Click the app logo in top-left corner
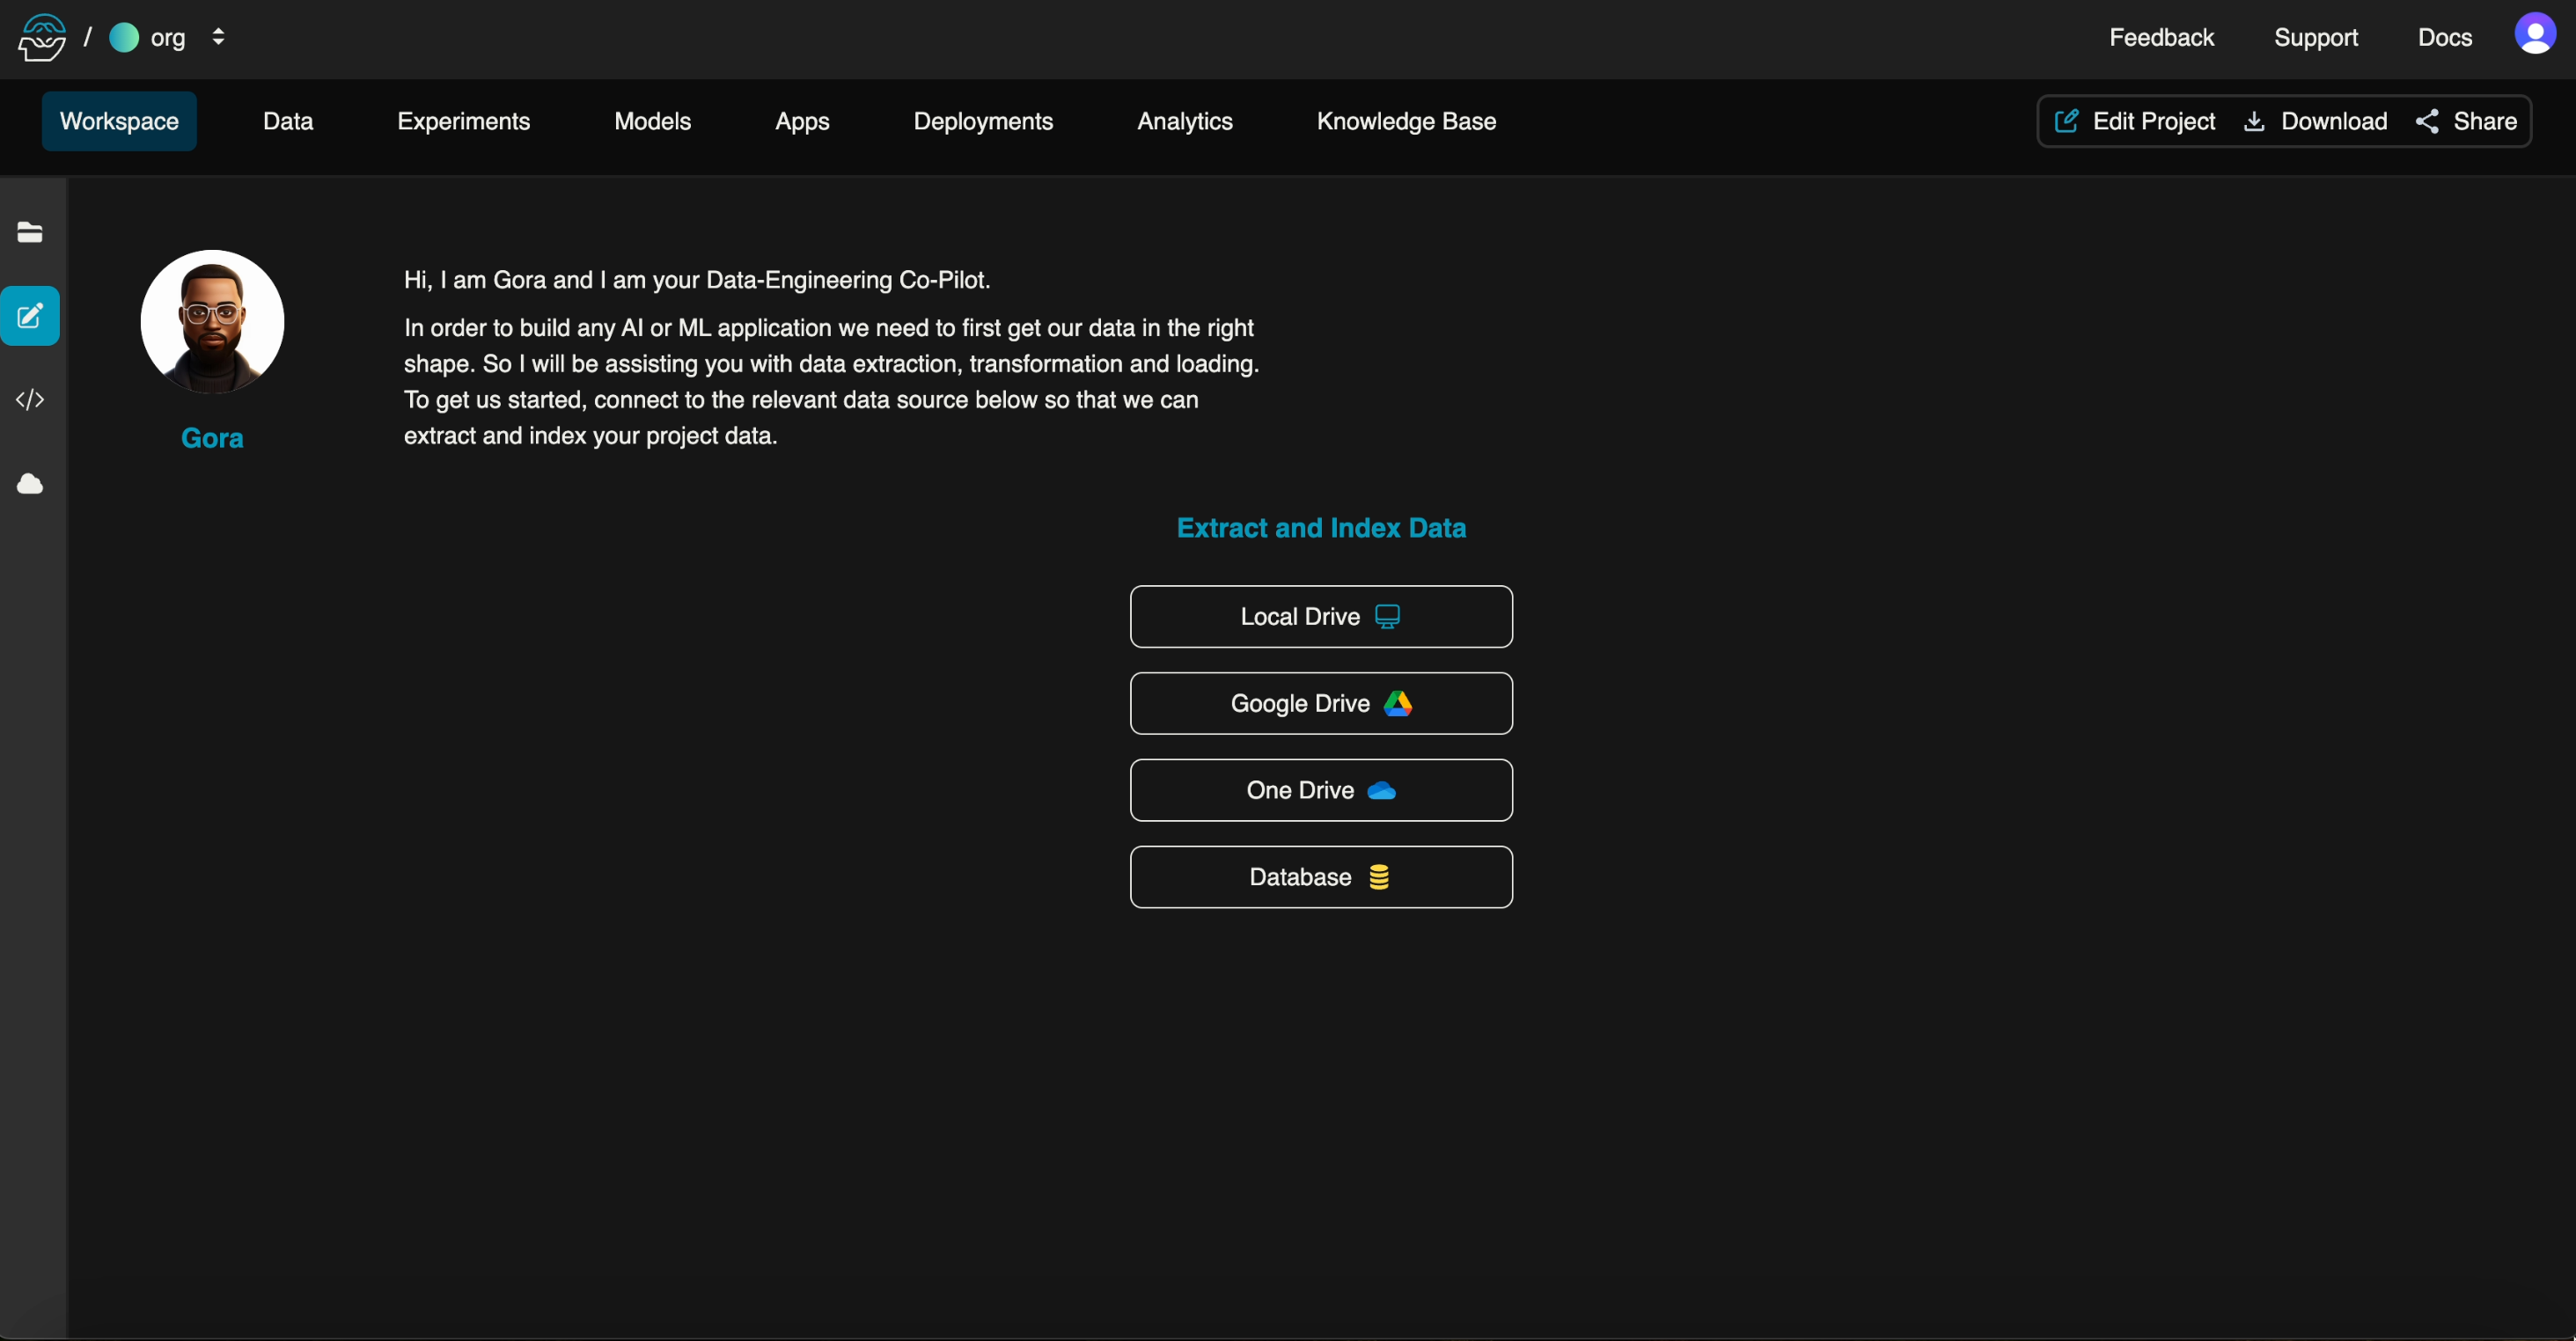This screenshot has height=1341, width=2576. (42, 38)
